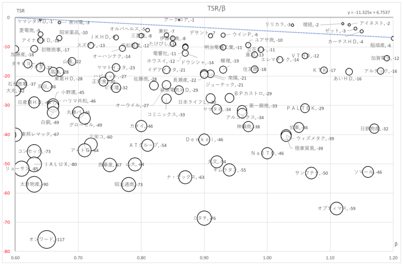
Task: Click the data label リョーサン, -85
Action: [x=22, y=169]
